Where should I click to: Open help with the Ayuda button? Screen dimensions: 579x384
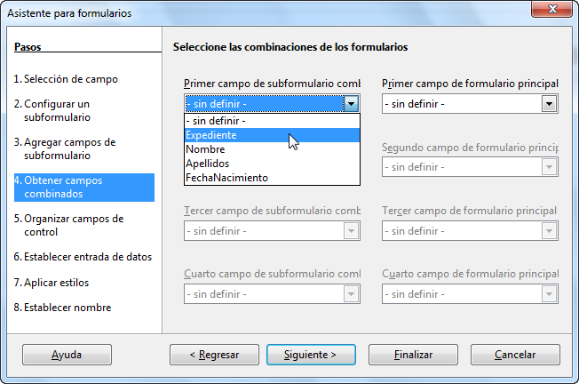67,355
